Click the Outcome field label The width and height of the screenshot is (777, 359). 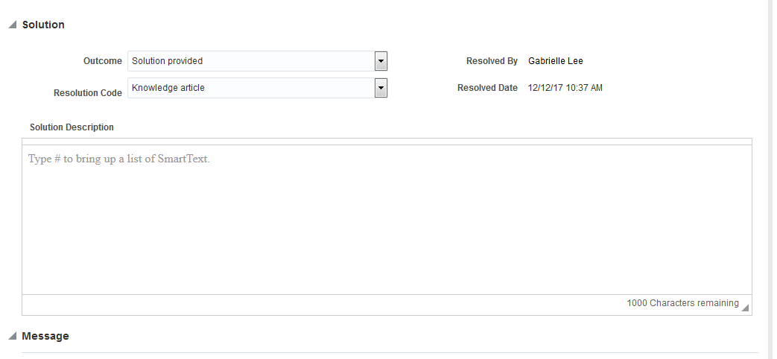[x=103, y=61]
